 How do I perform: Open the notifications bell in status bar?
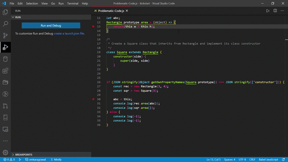click(x=283, y=159)
